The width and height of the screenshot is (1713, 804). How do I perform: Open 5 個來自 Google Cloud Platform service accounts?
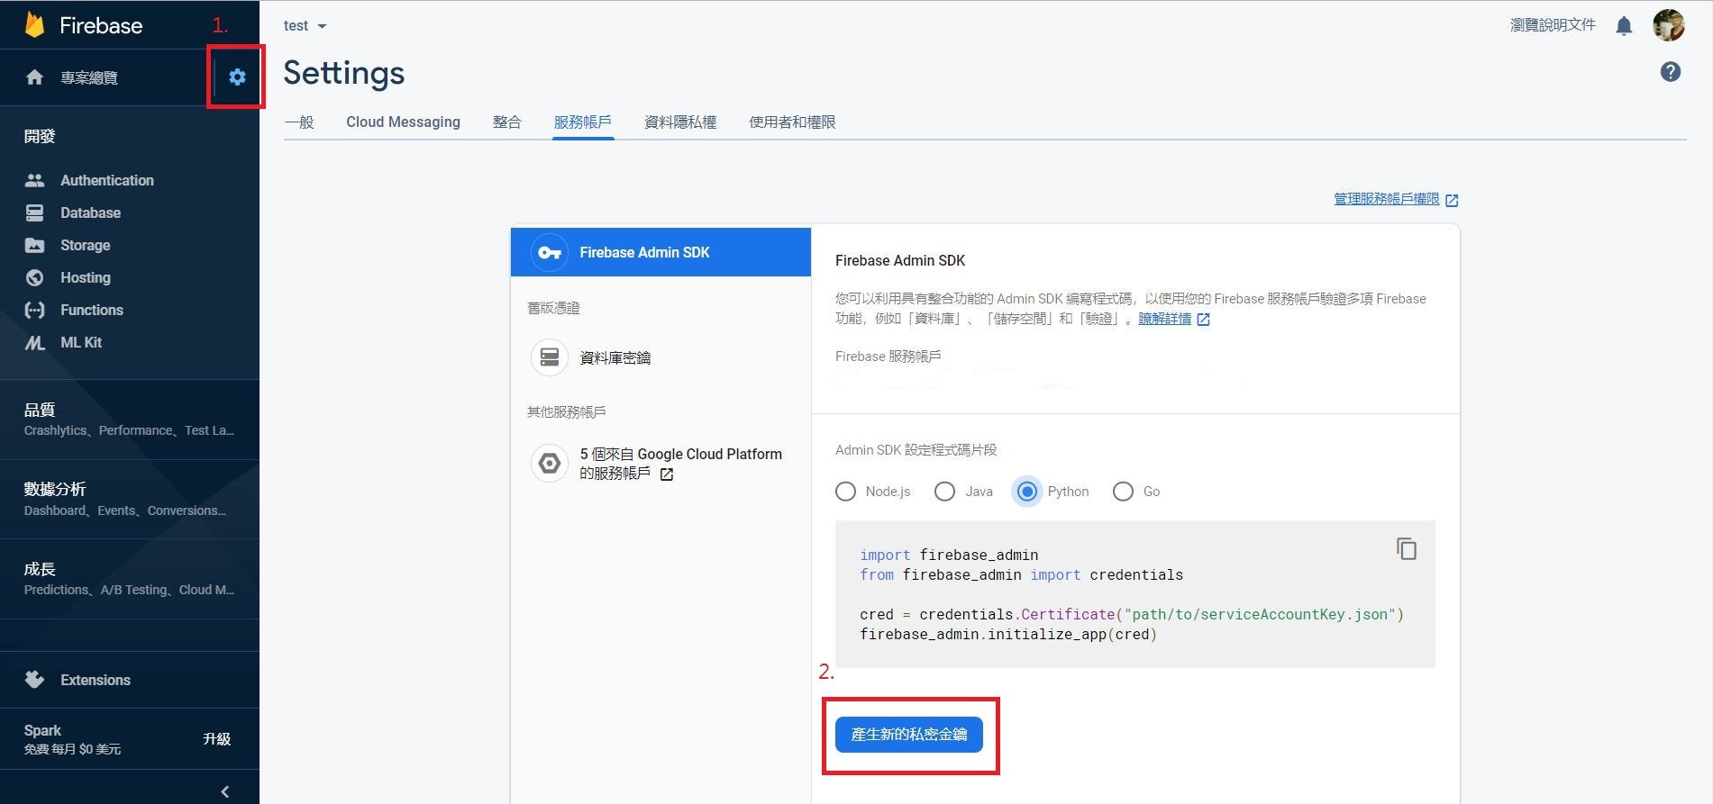click(680, 464)
